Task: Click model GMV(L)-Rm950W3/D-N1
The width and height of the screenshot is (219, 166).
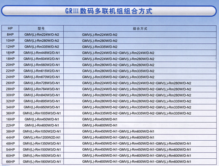Action: pyautogui.click(x=42, y=107)
